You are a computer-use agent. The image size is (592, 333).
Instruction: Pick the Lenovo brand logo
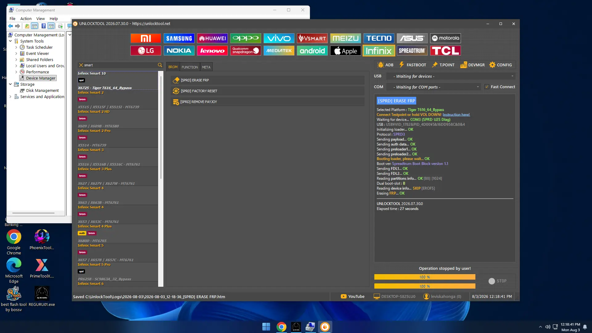tap(212, 51)
